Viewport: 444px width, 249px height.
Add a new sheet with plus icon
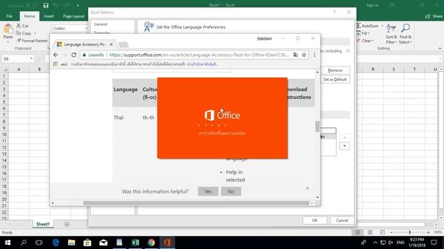click(x=67, y=224)
